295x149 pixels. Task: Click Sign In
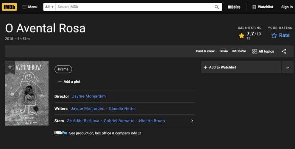(x=287, y=7)
